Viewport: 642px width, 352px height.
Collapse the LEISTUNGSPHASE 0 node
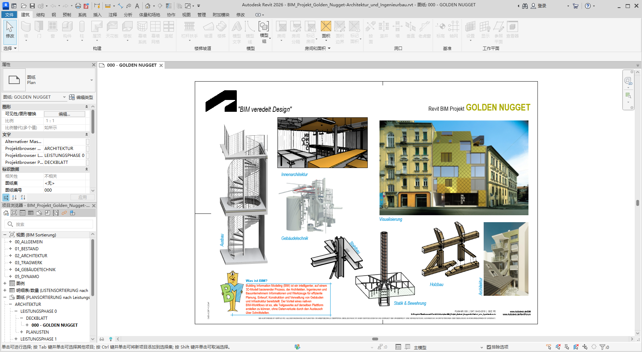tap(16, 311)
